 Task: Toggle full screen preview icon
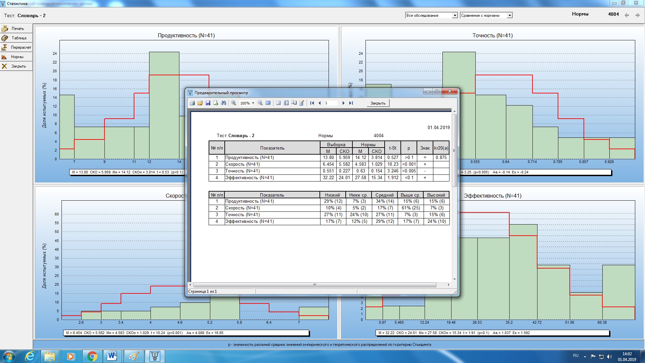[268, 103]
